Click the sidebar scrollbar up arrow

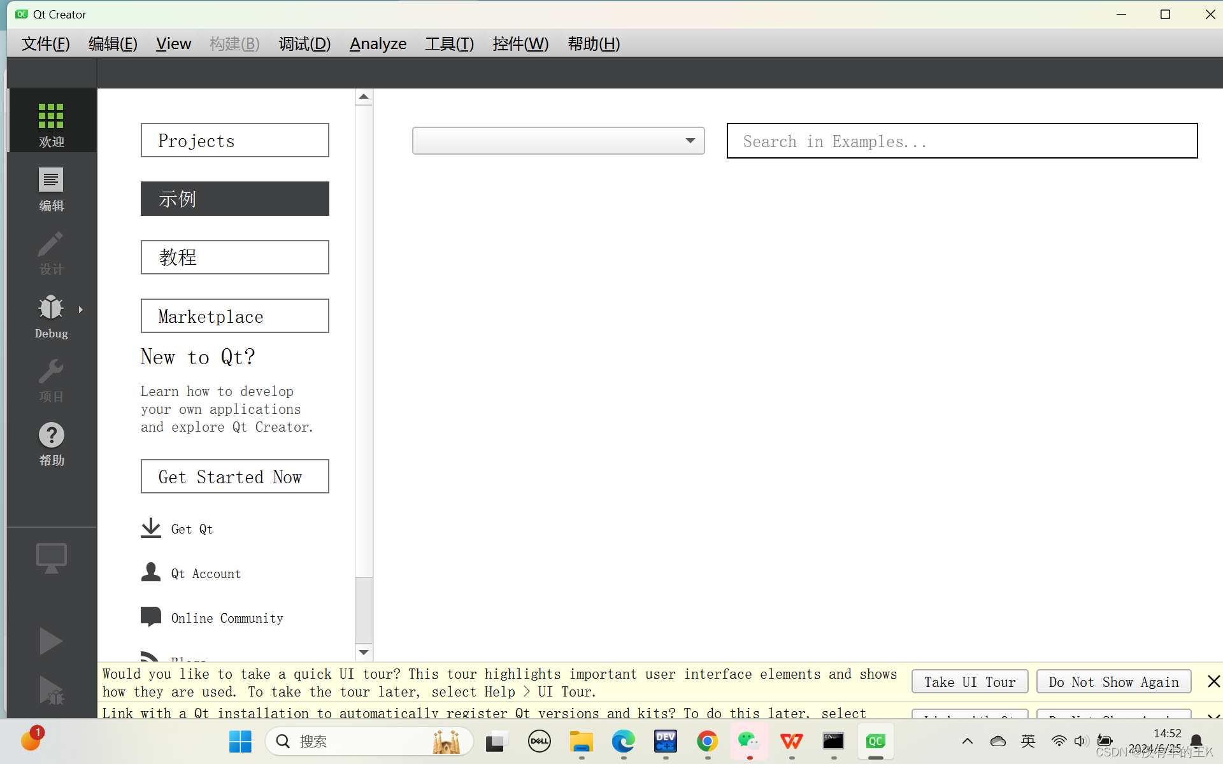364,97
